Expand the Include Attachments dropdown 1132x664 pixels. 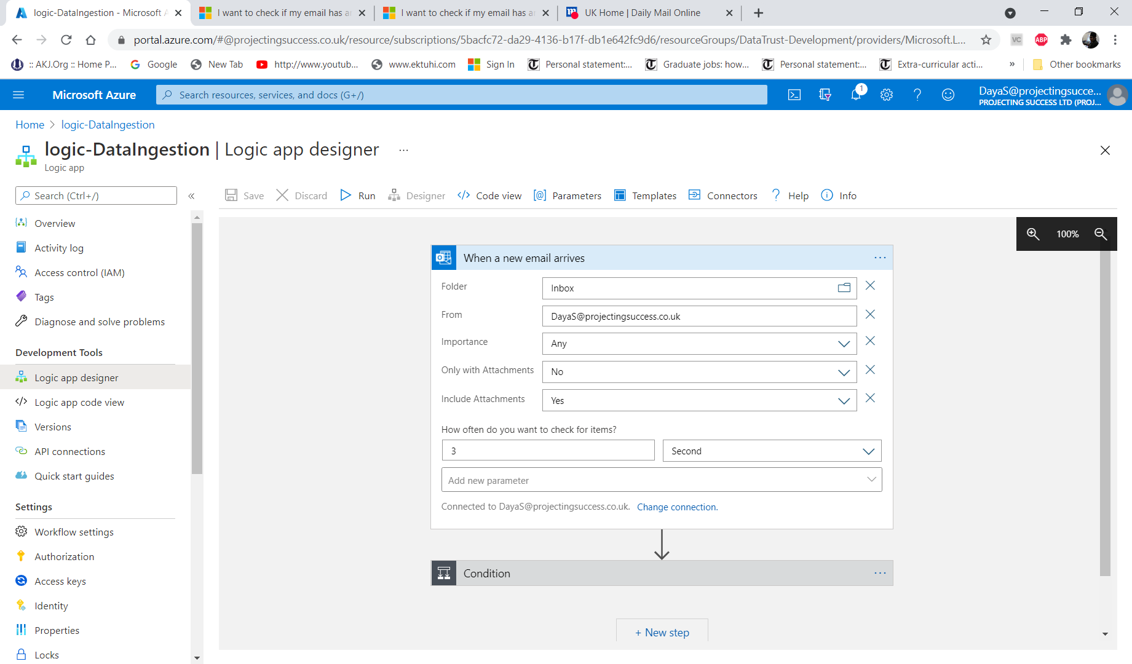[844, 401]
